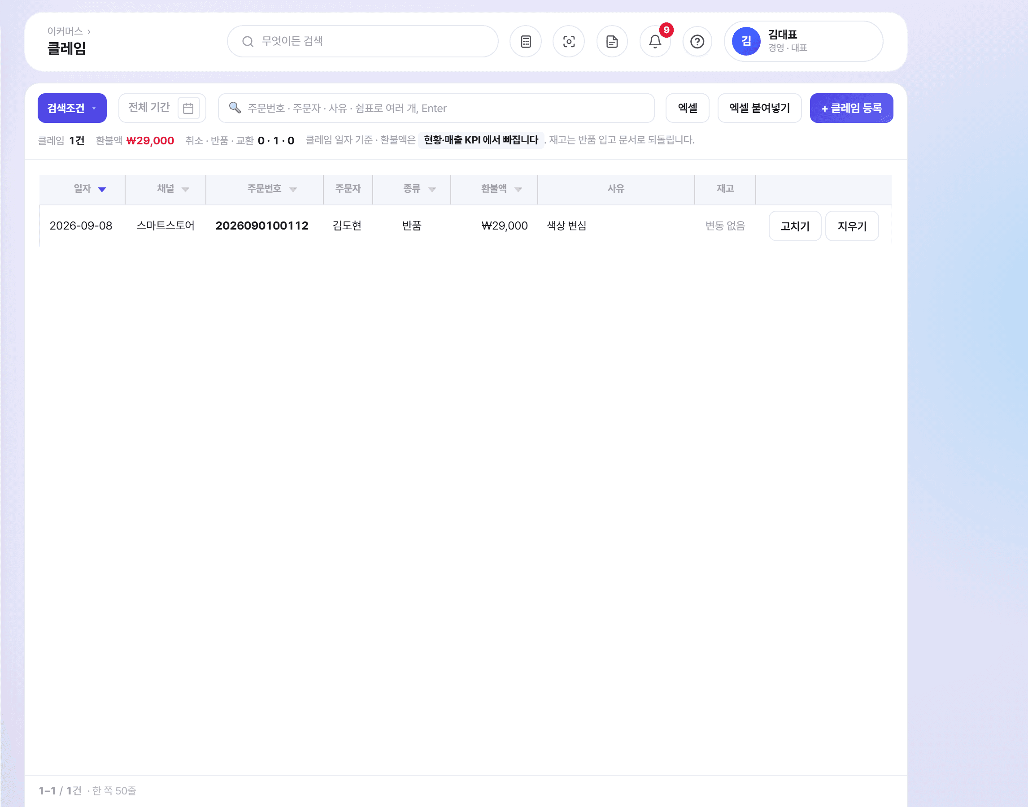Click the 변동 없음 stock cell
This screenshot has width=1028, height=807.
click(725, 226)
